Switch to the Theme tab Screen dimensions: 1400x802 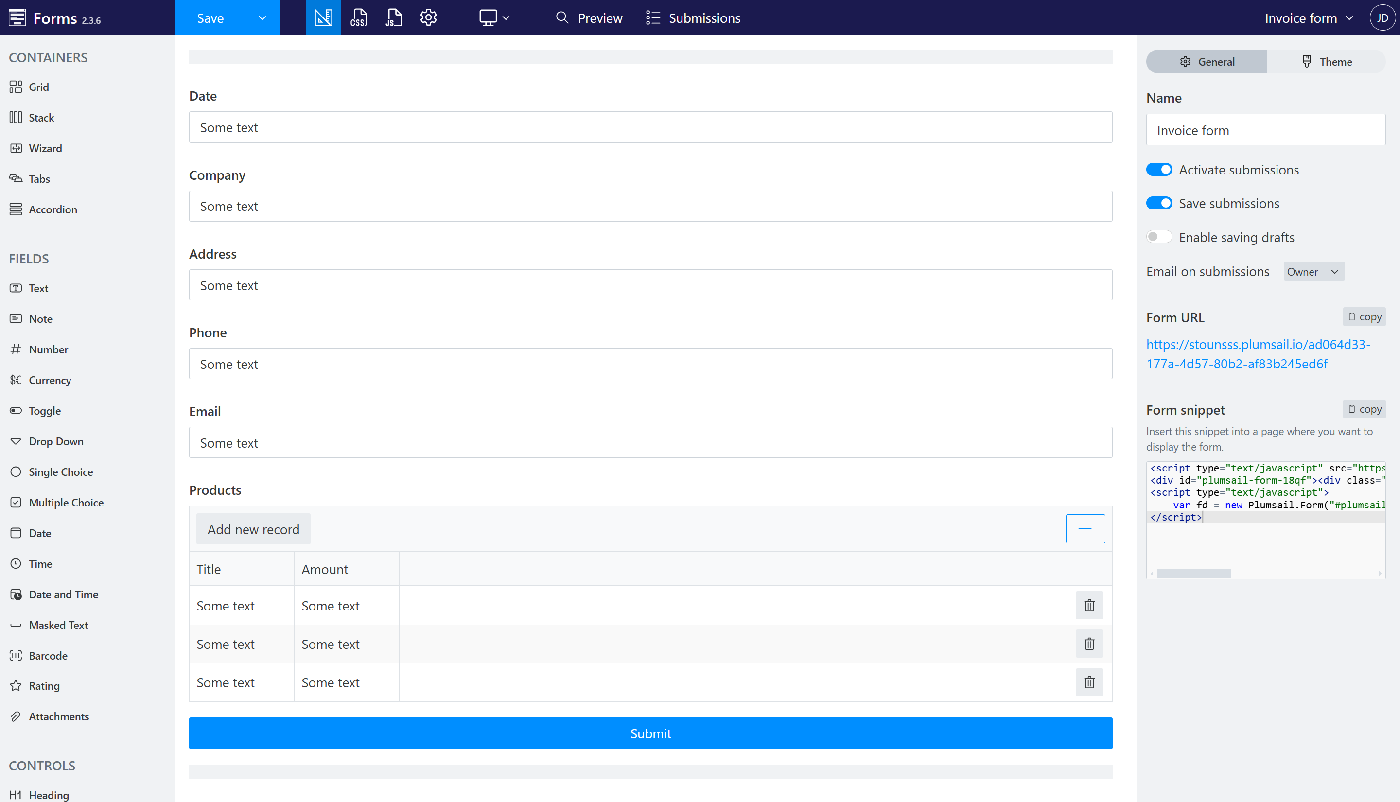[1326, 62]
